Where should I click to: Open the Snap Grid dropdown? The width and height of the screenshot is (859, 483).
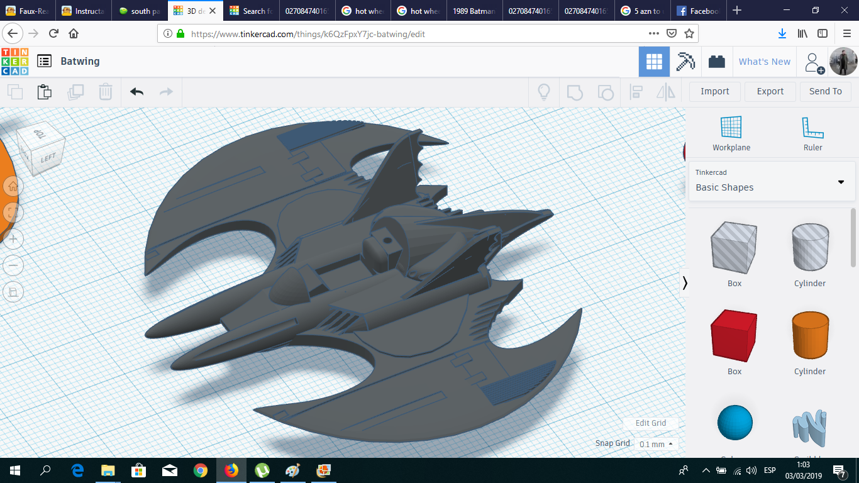[x=657, y=444]
